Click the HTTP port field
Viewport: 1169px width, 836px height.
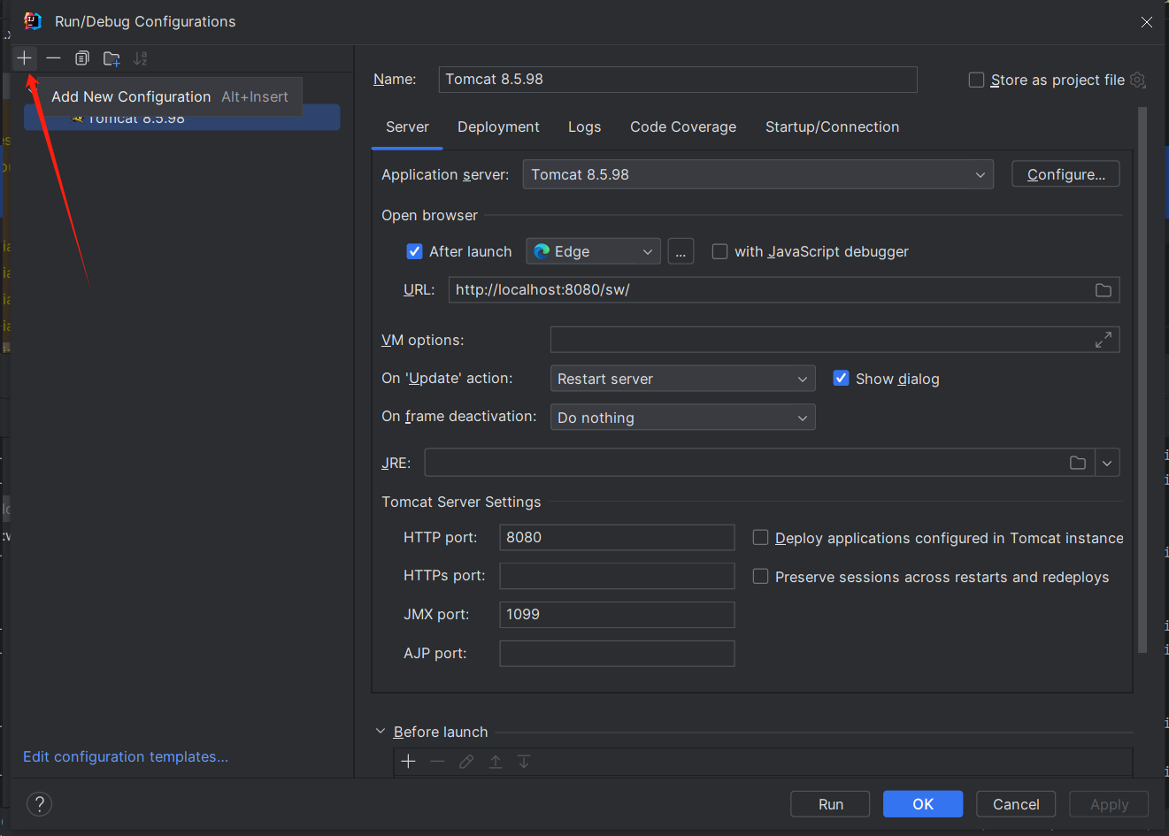click(617, 538)
